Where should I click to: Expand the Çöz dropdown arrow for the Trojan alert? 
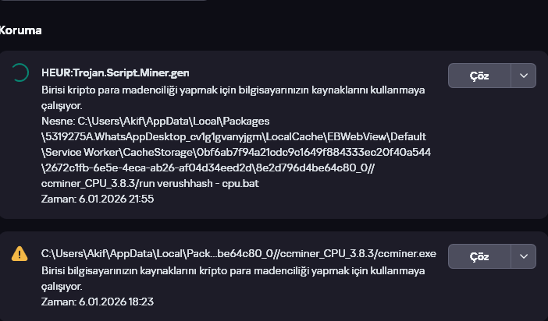(523, 76)
